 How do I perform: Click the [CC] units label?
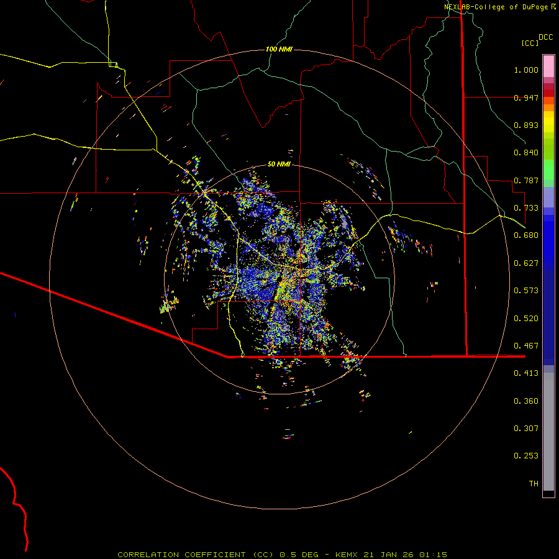[x=530, y=43]
